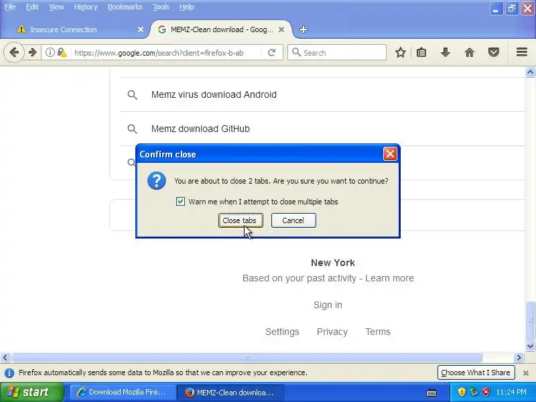Click Cancel in the Confirm close dialog
536x402 pixels.
click(x=293, y=220)
